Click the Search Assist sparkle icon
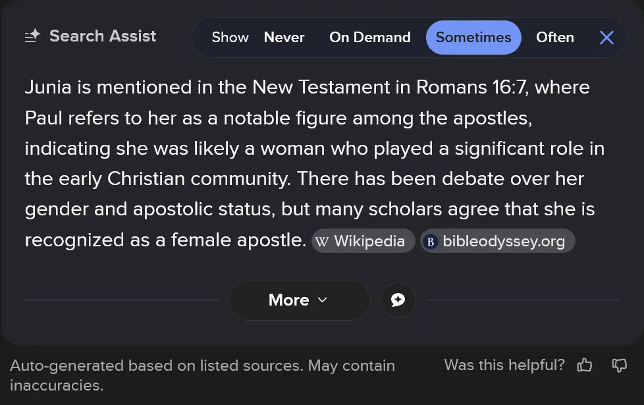This screenshot has width=644, height=405. (x=33, y=36)
